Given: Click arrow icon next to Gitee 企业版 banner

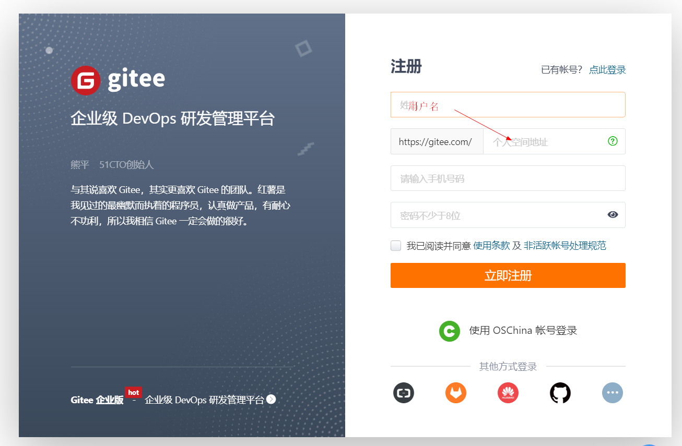Looking at the screenshot, I should [271, 399].
